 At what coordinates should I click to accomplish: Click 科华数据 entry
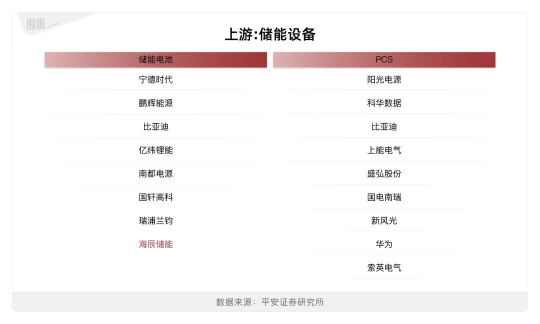click(x=384, y=103)
